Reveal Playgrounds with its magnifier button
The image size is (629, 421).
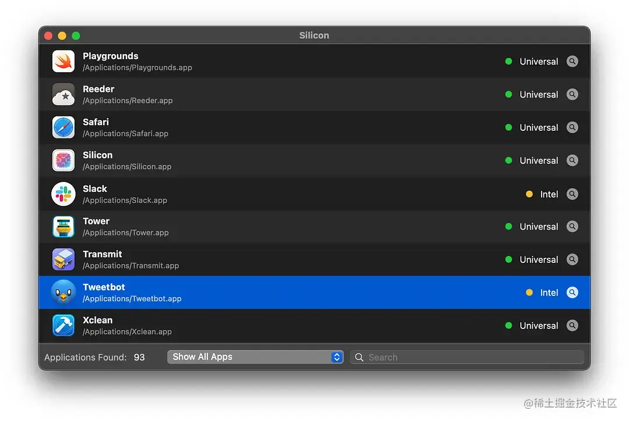573,61
